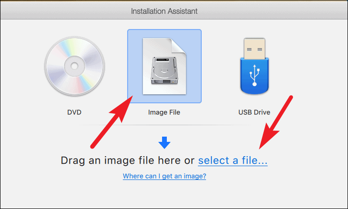Click the USB Drive text label
Image resolution: width=348 pixels, height=209 pixels.
[x=254, y=112]
